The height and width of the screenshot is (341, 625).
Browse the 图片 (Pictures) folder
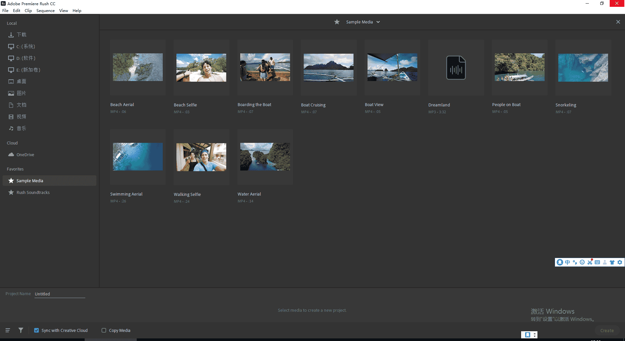click(21, 93)
